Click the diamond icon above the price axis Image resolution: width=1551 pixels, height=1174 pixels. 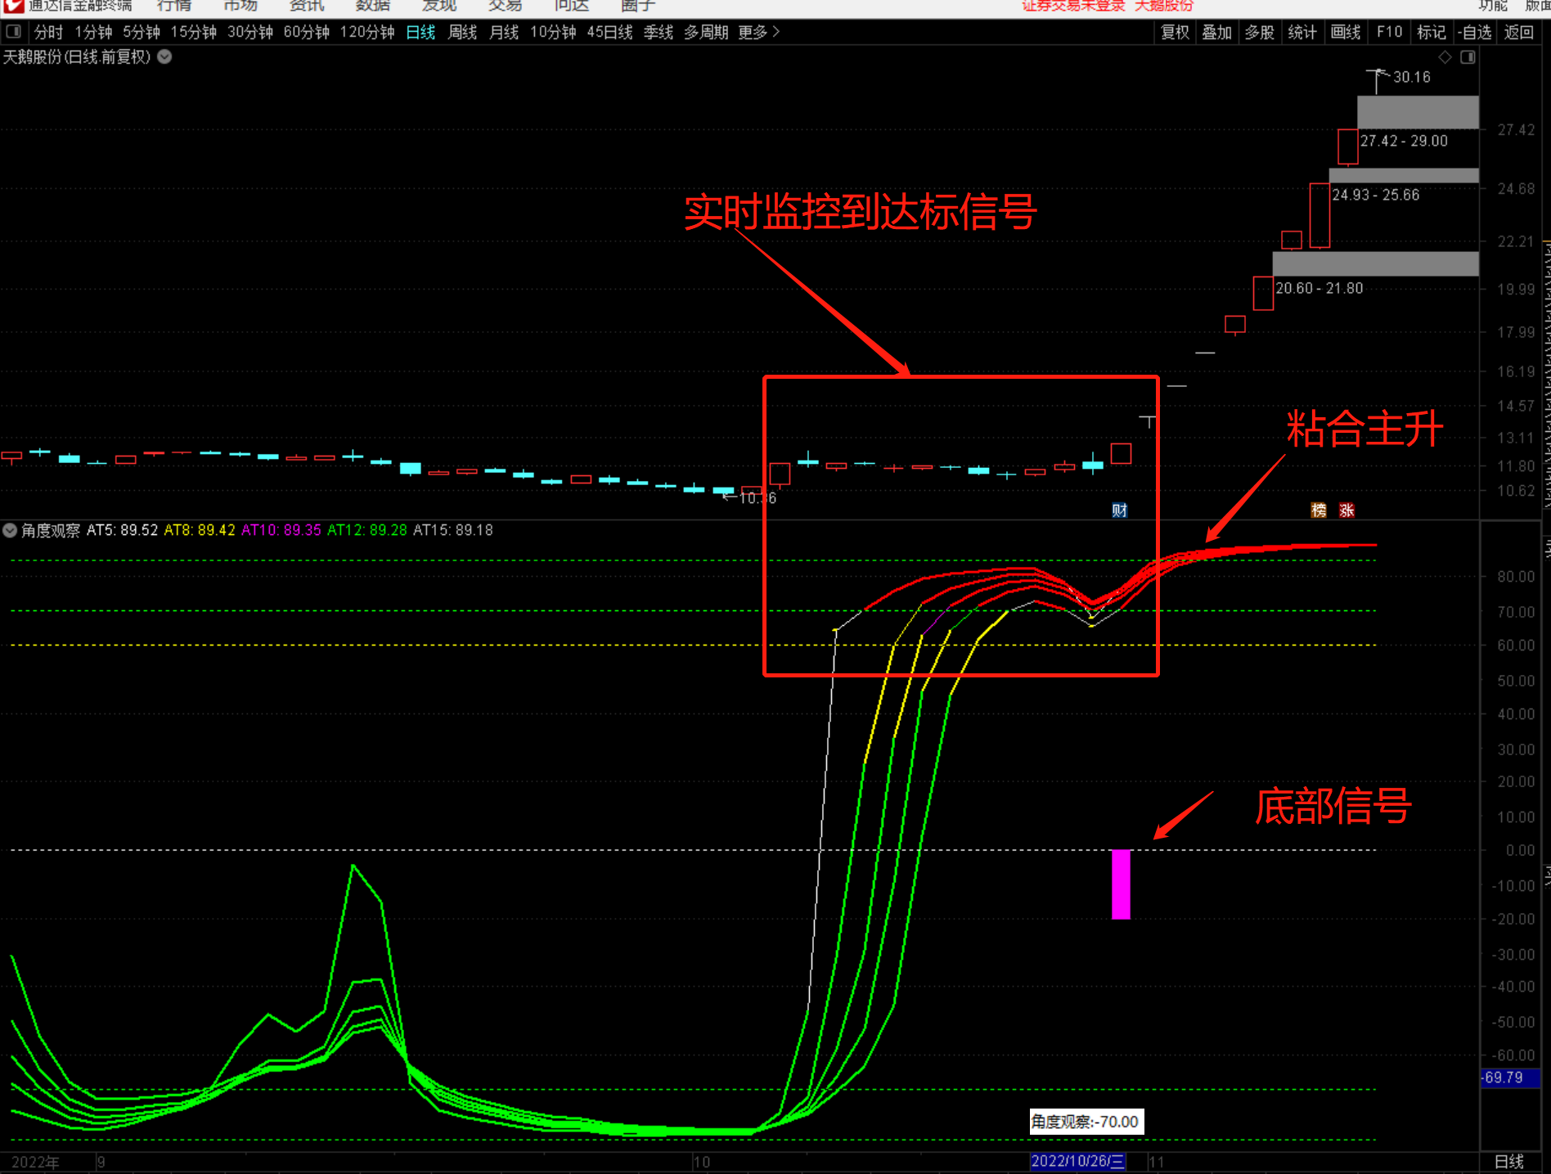[1445, 57]
